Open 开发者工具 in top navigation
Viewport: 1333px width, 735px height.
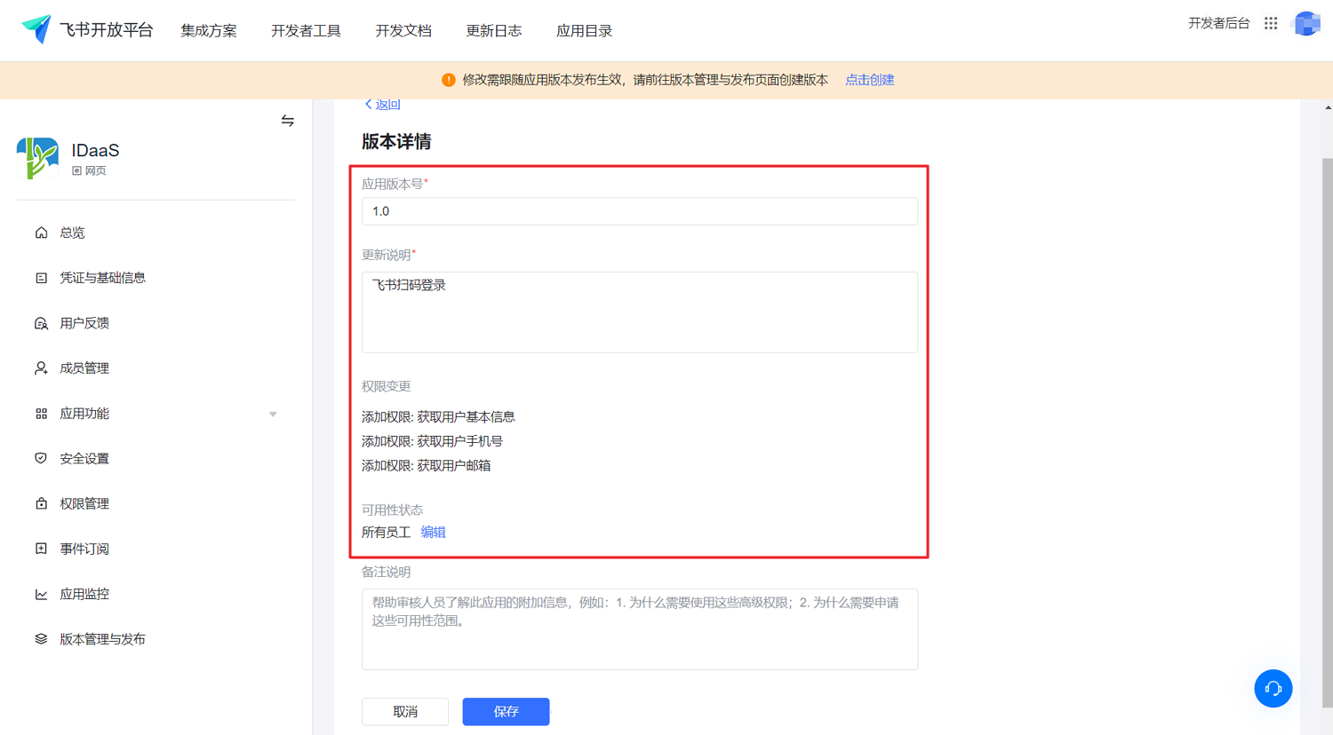pos(306,30)
